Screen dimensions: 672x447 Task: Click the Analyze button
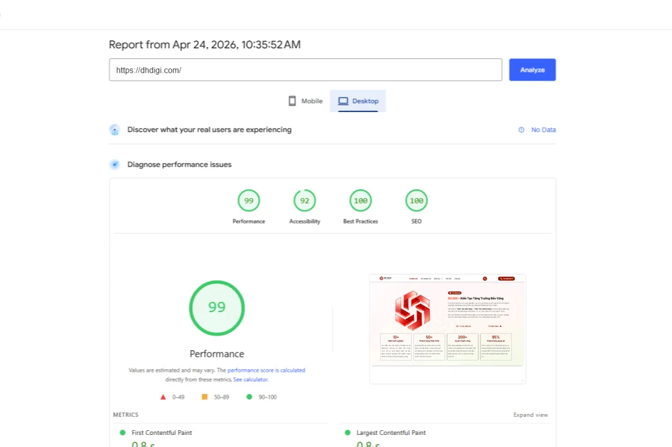[532, 70]
